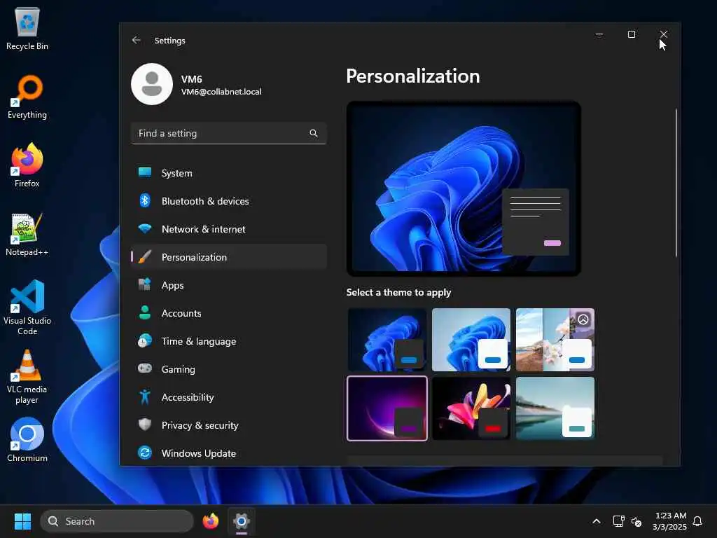Image resolution: width=717 pixels, height=538 pixels.
Task: Launch Firefox from the taskbar
Action: pyautogui.click(x=211, y=521)
